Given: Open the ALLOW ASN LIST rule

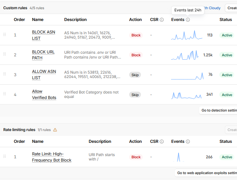Looking at the screenshot, I should 44,74.
